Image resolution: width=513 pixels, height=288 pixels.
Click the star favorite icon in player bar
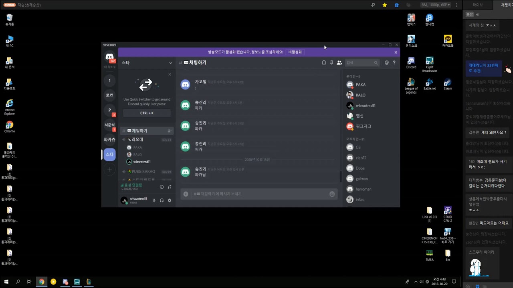tap(385, 5)
